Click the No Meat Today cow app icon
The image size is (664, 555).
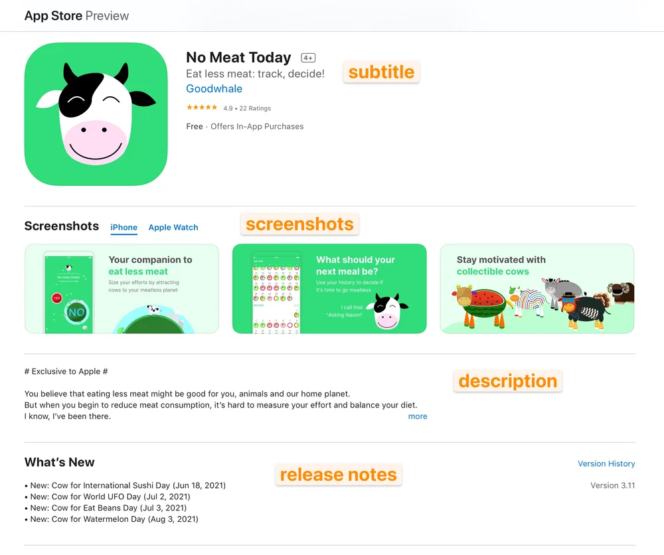click(x=96, y=114)
